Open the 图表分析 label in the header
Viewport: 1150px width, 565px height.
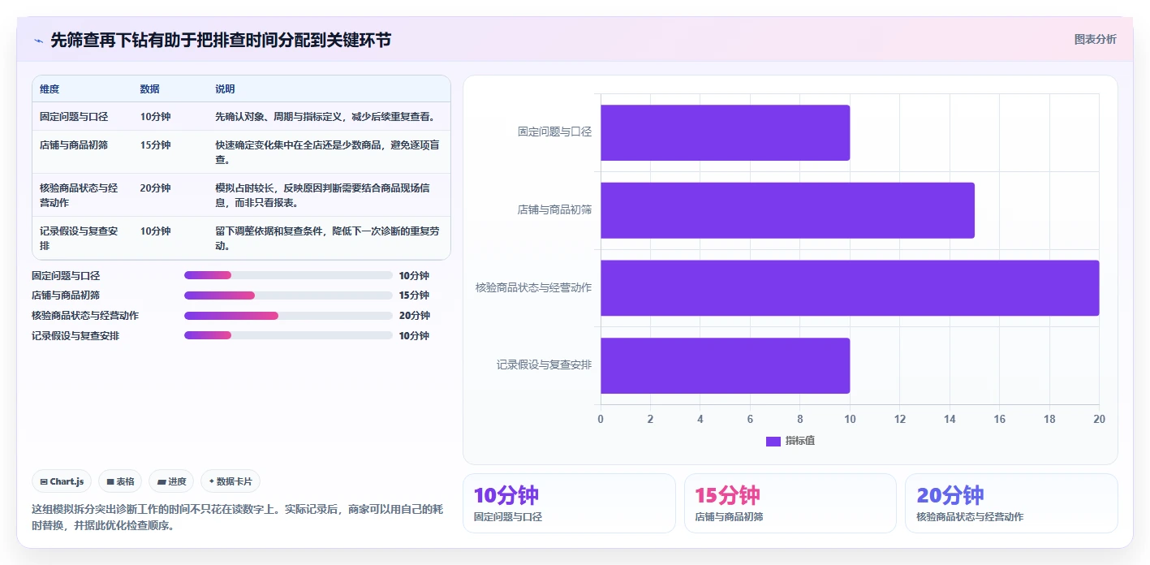coord(1095,39)
